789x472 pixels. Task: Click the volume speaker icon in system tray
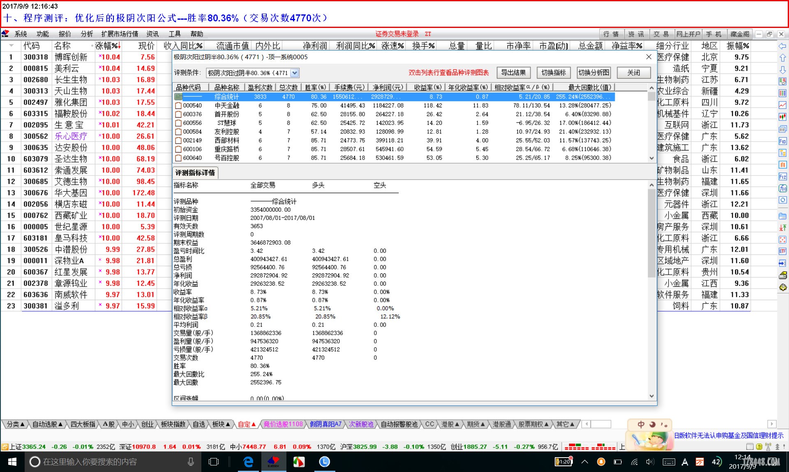(x=650, y=462)
